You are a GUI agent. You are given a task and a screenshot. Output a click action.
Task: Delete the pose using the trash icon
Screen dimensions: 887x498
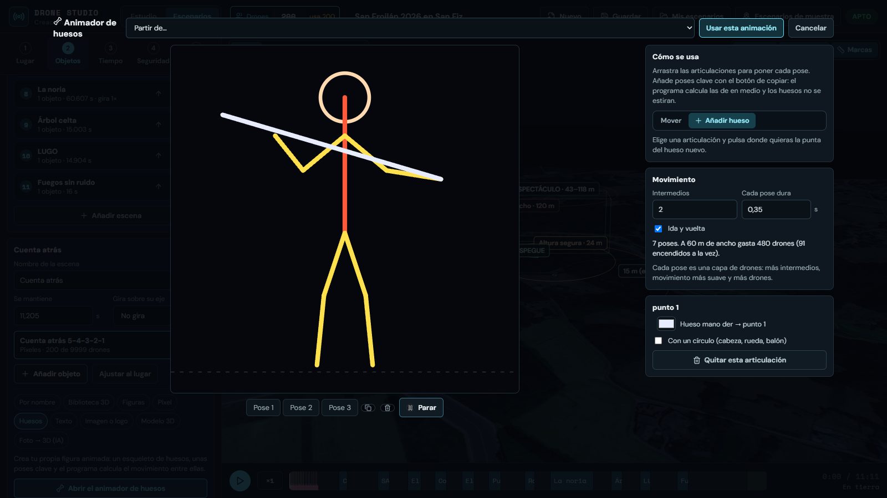pyautogui.click(x=388, y=408)
